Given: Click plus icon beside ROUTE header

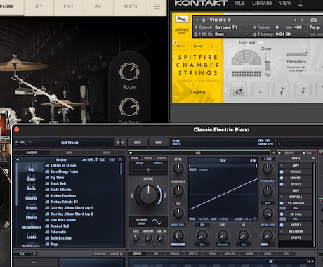Looking at the screenshot, I should pyautogui.click(x=313, y=159).
